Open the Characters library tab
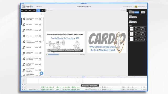168x94 pixels. [26, 10]
